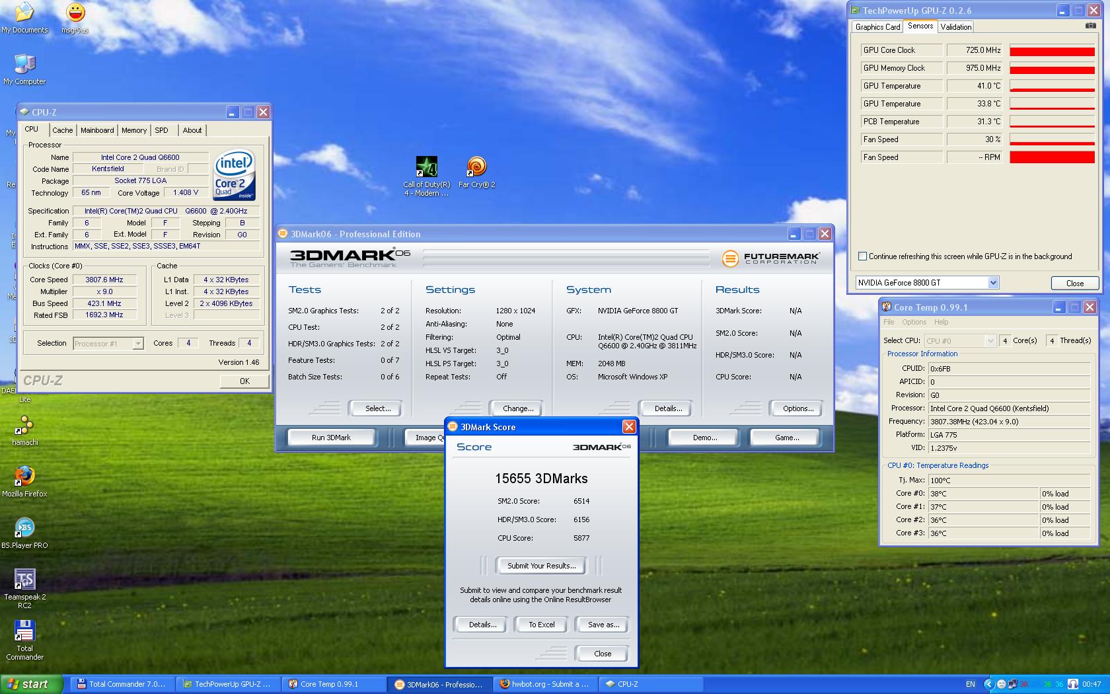The width and height of the screenshot is (1110, 694).
Task: Click Change settings button in 3DMark06
Action: (x=518, y=408)
